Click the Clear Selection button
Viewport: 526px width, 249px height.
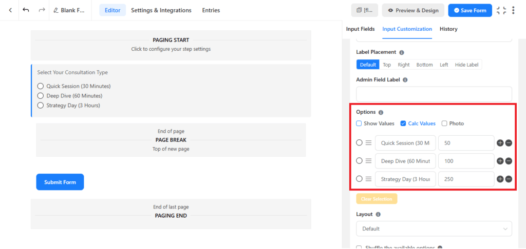pyautogui.click(x=377, y=199)
